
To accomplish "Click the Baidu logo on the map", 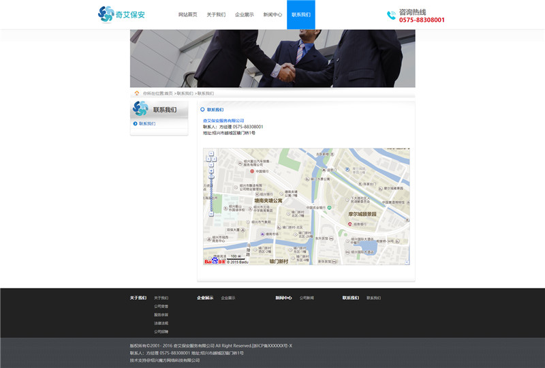I will point(215,261).
